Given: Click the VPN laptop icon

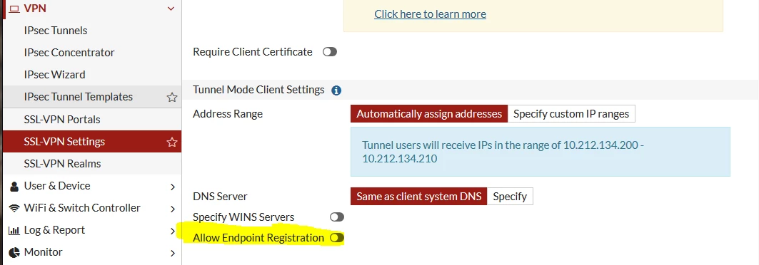Looking at the screenshot, I should (15, 9).
